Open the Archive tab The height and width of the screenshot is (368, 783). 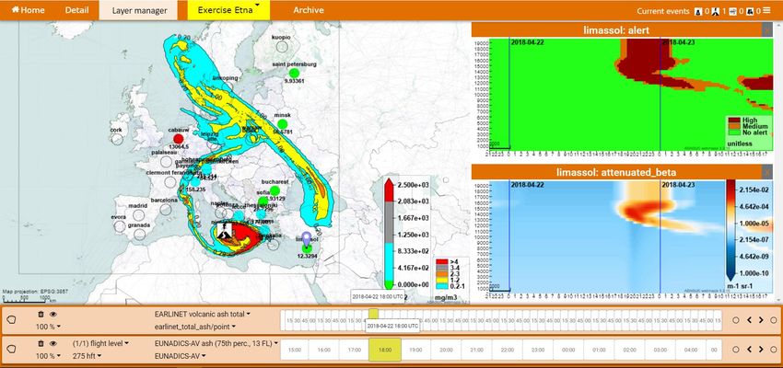coord(308,10)
